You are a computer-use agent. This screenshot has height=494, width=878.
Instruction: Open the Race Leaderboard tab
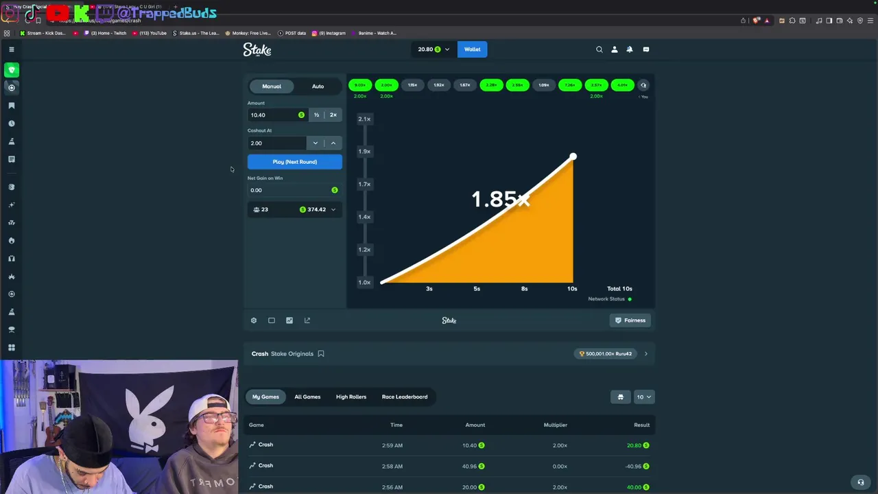[x=405, y=397]
